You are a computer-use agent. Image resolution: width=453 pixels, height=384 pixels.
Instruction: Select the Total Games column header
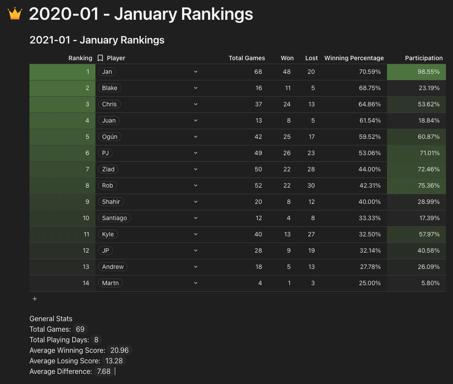(x=247, y=58)
